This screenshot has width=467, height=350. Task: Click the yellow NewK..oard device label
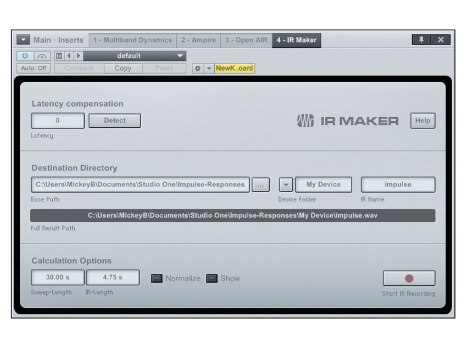235,69
